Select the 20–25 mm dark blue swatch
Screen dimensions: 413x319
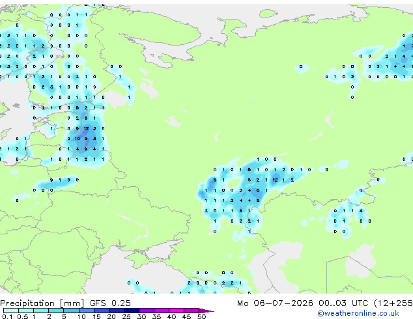117,311
